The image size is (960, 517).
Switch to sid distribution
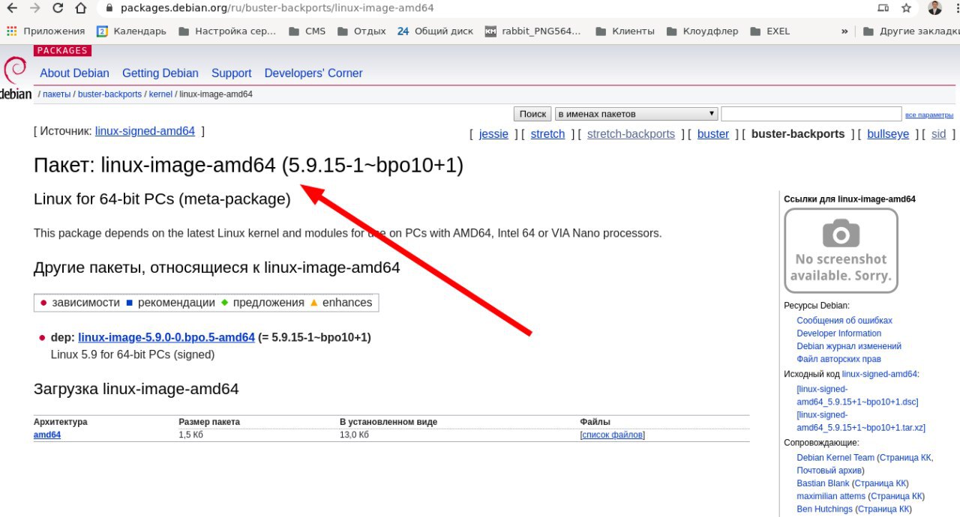(939, 134)
